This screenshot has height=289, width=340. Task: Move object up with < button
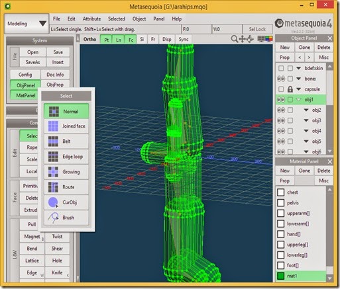[300, 58]
